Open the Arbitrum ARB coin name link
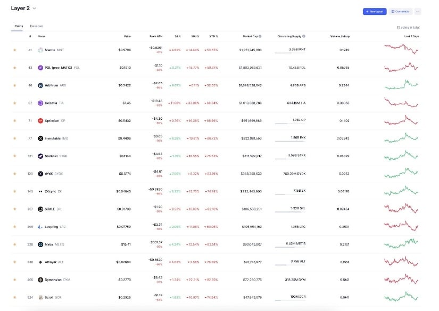Screen dimensions: 439x311 (x=55, y=85)
